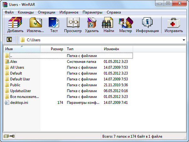
Task: Launch the Мастер (Wizard) tool
Action: [x=125, y=23]
